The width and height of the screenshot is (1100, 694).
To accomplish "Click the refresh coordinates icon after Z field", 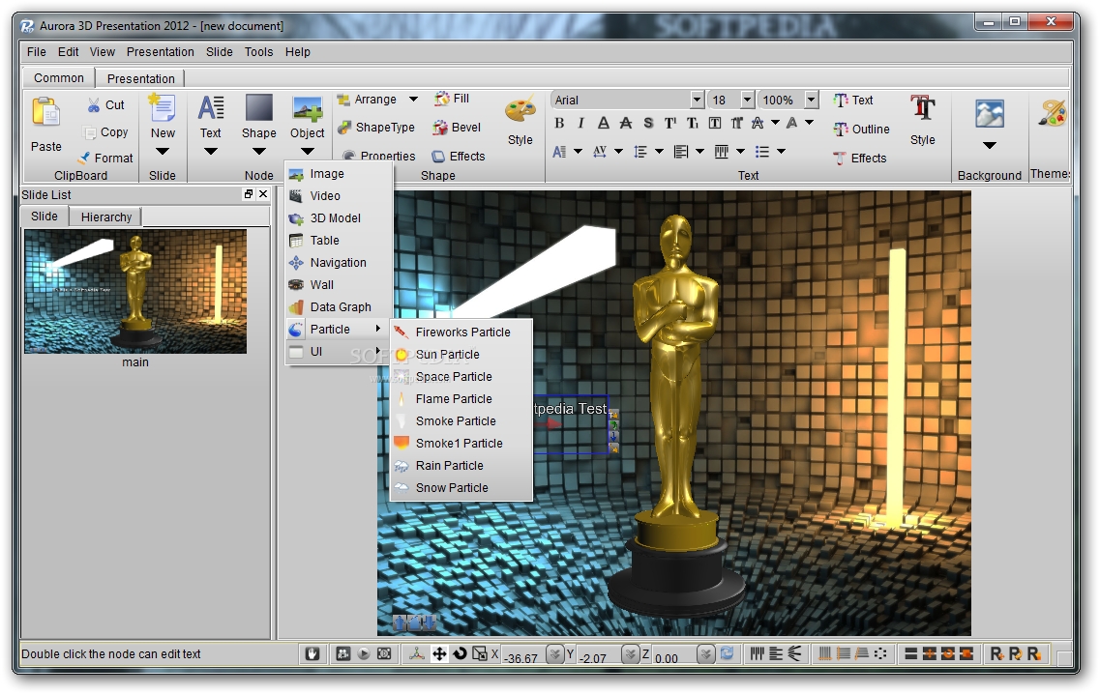I will coord(727,653).
